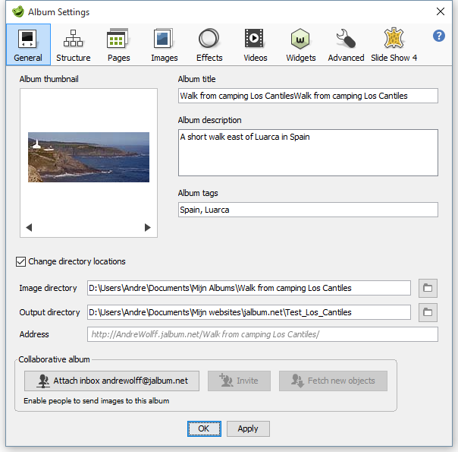Viewport: 458px width, 452px height.
Task: Select the Widgets settings icon
Action: click(301, 44)
